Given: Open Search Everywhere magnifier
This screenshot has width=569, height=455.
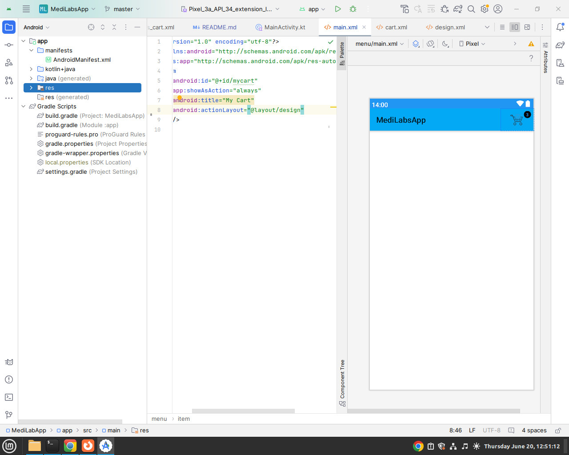Looking at the screenshot, I should click(x=471, y=9).
